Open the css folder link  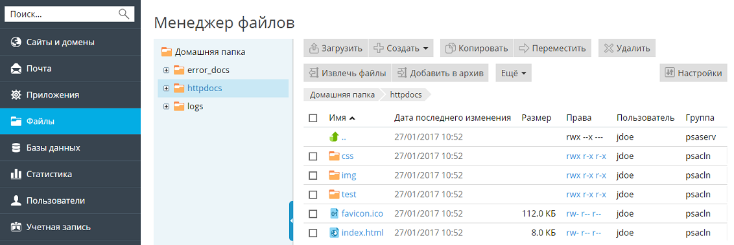click(348, 156)
